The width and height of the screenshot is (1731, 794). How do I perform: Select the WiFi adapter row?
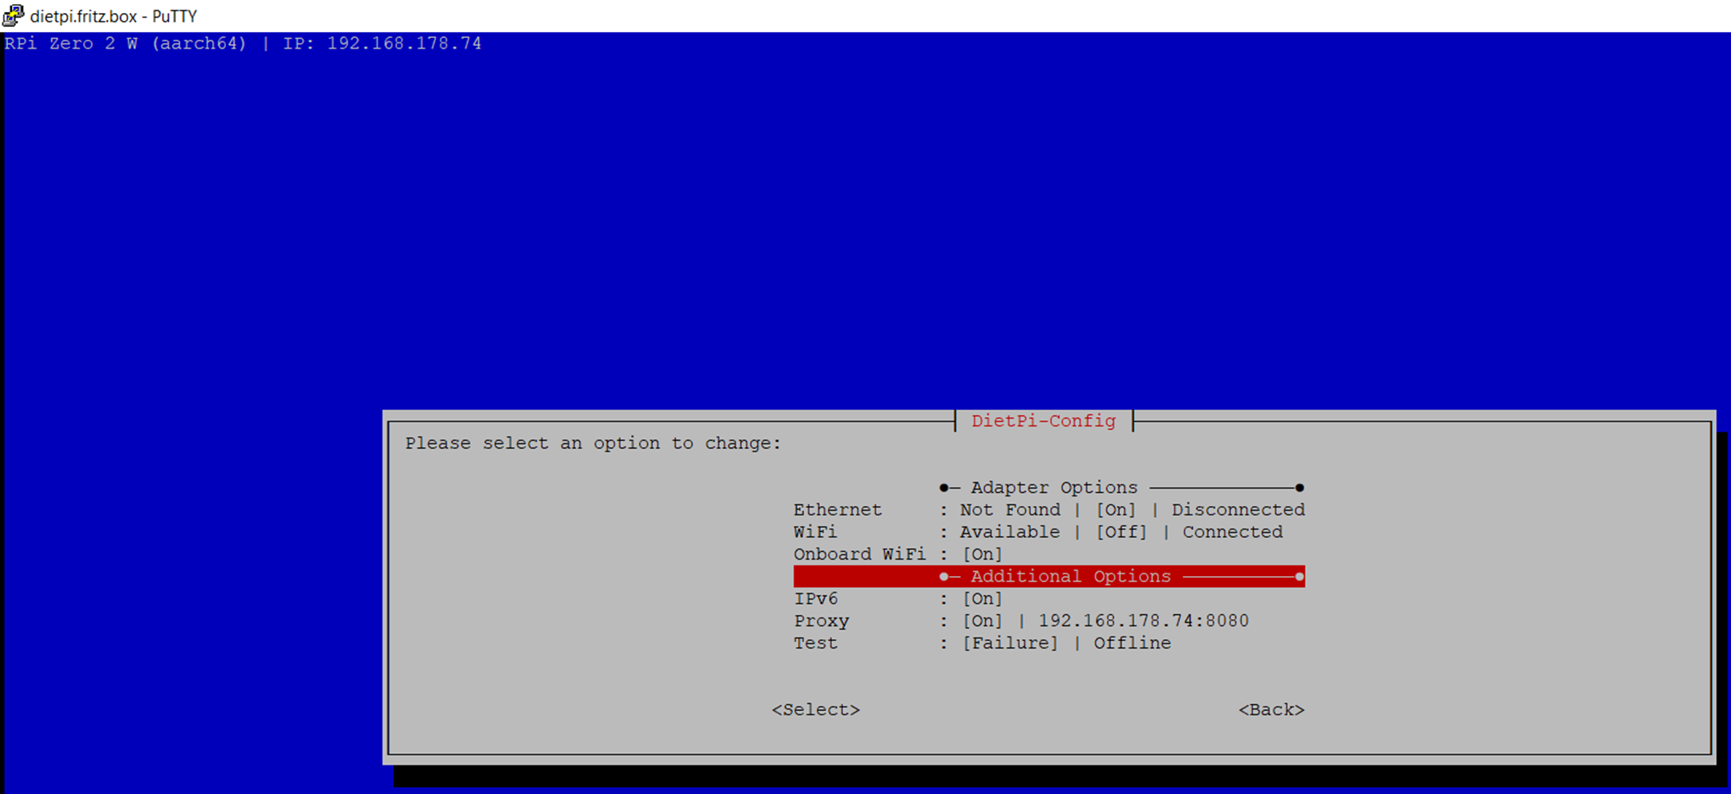click(x=1049, y=532)
